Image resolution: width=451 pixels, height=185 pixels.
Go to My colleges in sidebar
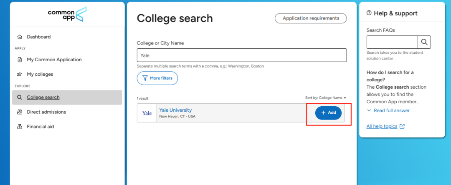40,74
